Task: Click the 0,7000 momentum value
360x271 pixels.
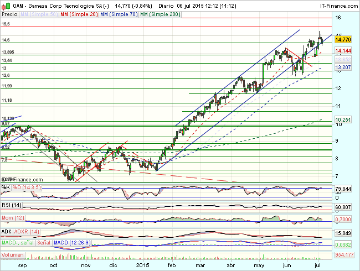Action: 343,220
